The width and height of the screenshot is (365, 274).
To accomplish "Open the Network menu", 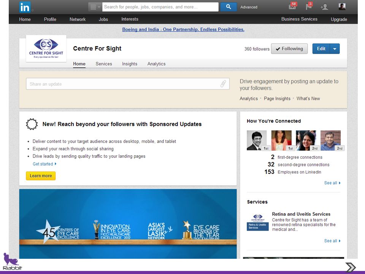I will (x=78, y=19).
